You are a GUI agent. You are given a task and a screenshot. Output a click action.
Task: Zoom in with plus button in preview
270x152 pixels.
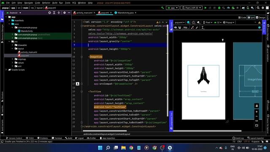pos(256,111)
